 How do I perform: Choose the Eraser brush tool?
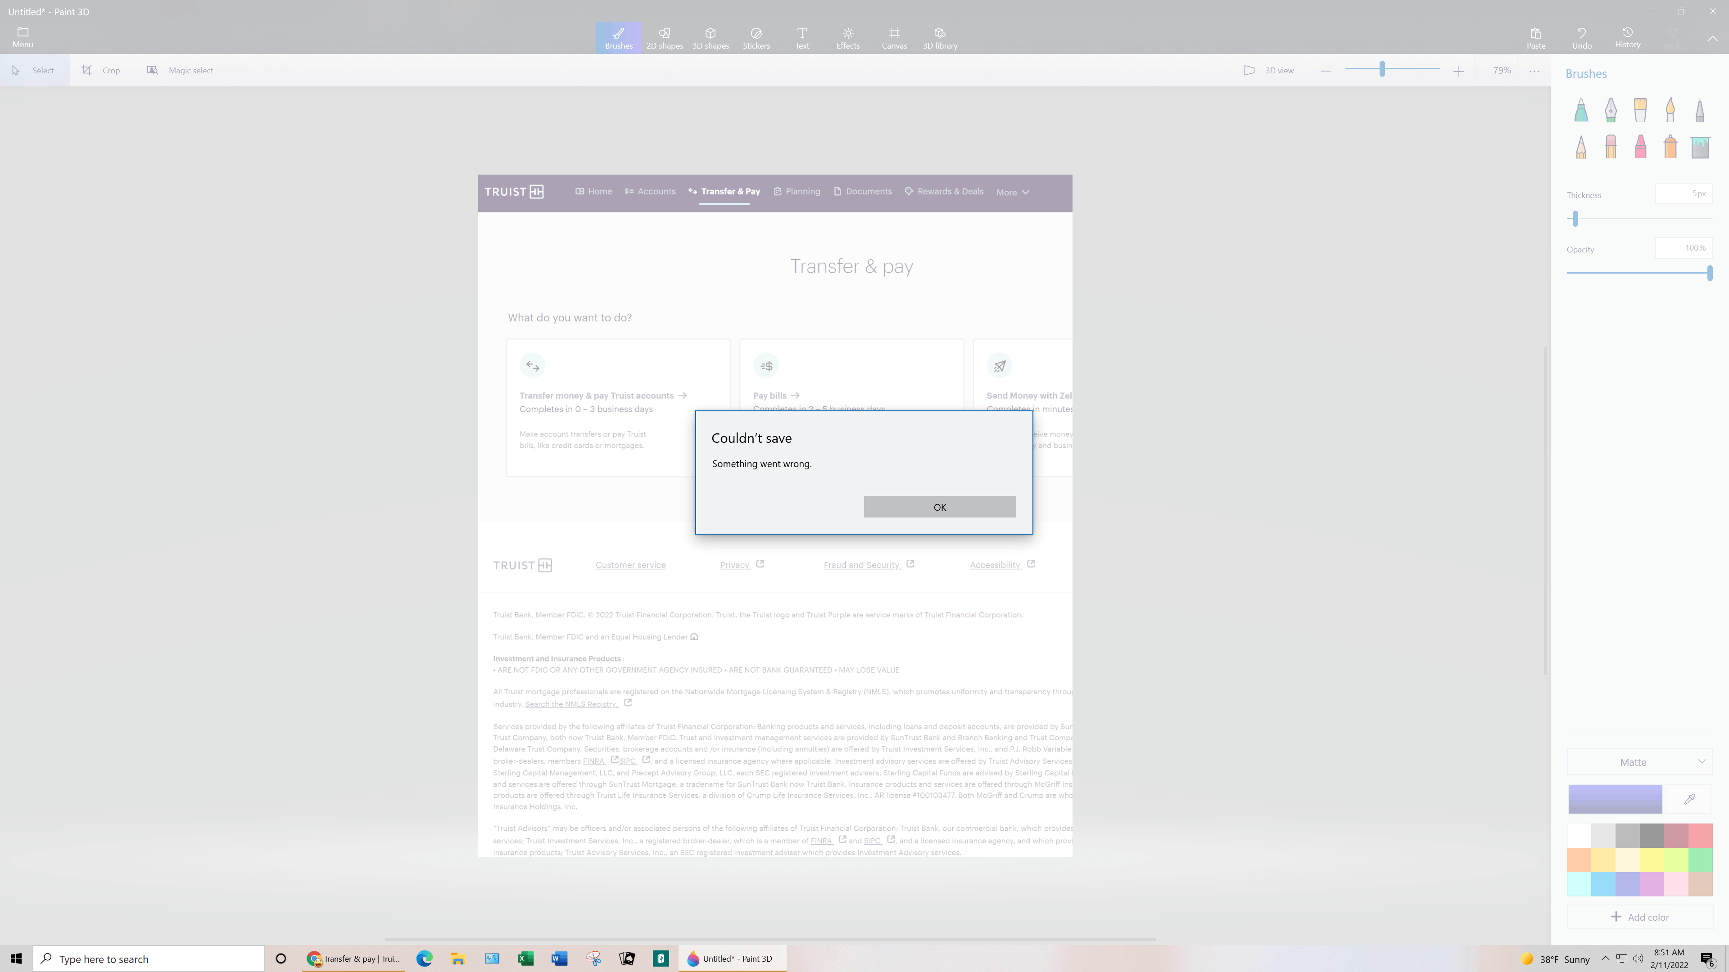pos(1610,147)
